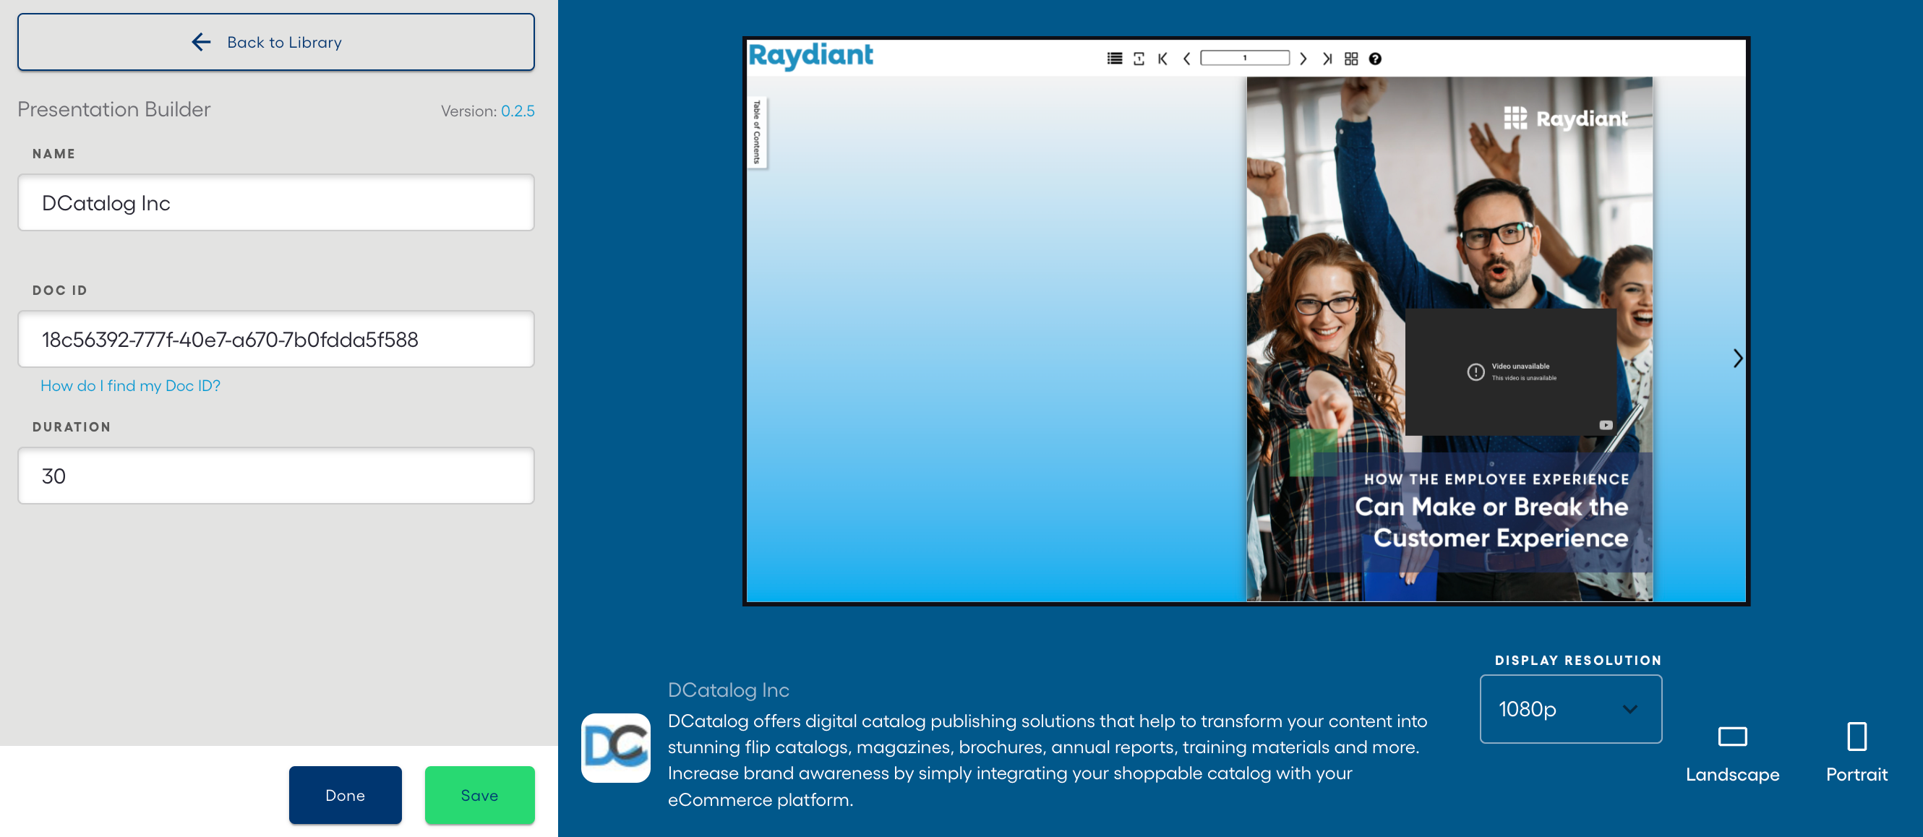Jump to the first page of the flipbook
Image resolution: width=1923 pixels, height=837 pixels.
tap(1162, 59)
